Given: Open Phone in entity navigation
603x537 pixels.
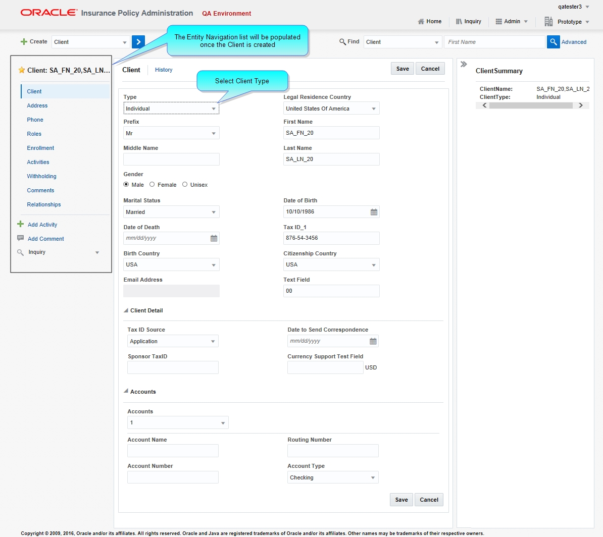Looking at the screenshot, I should pyautogui.click(x=35, y=120).
